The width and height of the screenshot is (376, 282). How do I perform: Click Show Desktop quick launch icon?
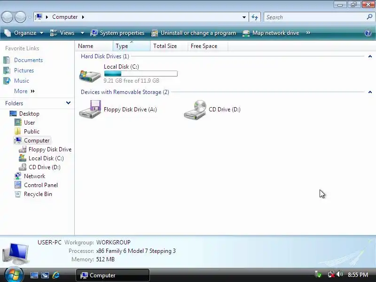(34, 275)
